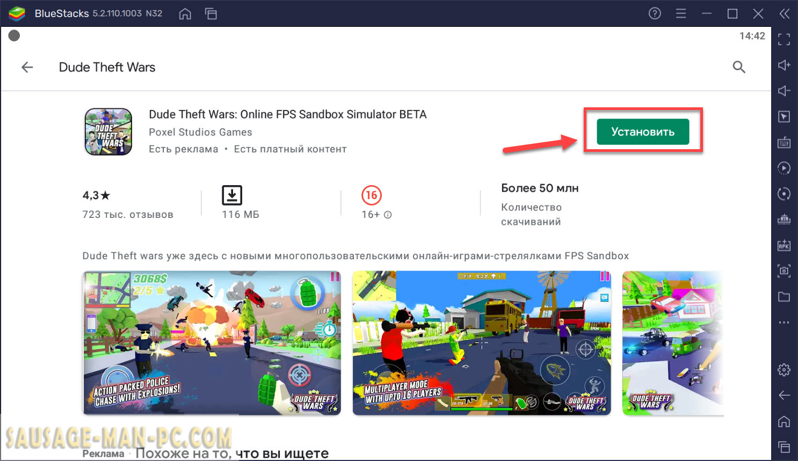Activate the lock cursor icon in sidebar
Viewport: 798px width, 461px height.
click(x=784, y=116)
